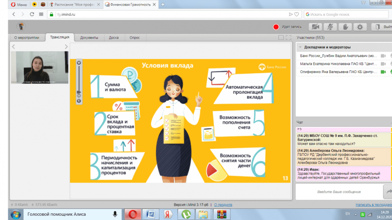This screenshot has width=392, height=220.
Task: Open the speed dial grid icon
Action: (x=41, y=15)
